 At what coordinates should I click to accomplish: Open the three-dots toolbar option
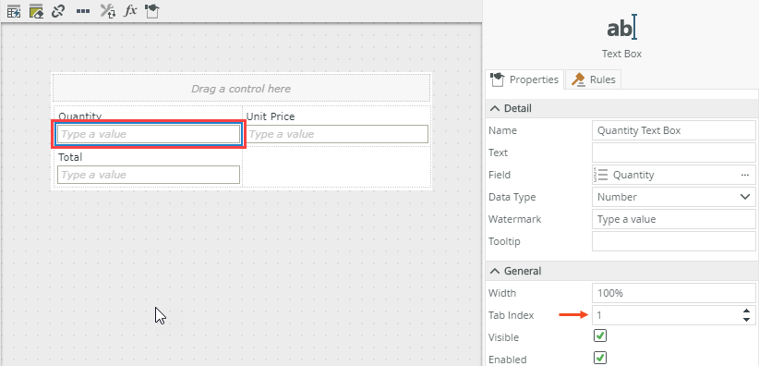[83, 11]
